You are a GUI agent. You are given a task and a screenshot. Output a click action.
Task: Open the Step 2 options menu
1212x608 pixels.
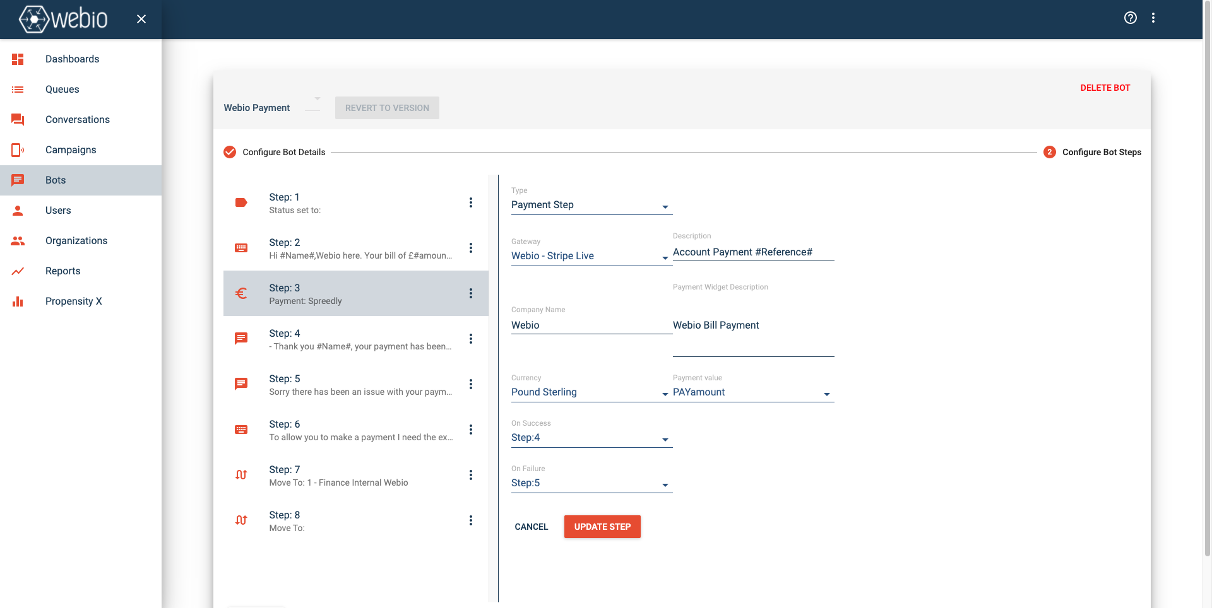click(471, 248)
